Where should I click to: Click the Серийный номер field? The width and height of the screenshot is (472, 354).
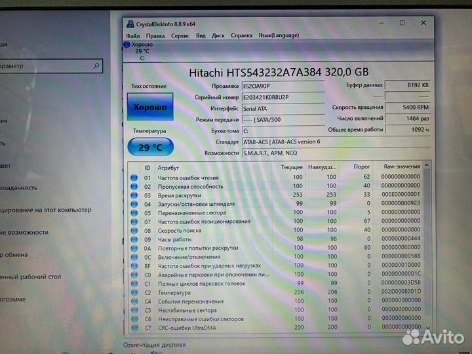[283, 97]
